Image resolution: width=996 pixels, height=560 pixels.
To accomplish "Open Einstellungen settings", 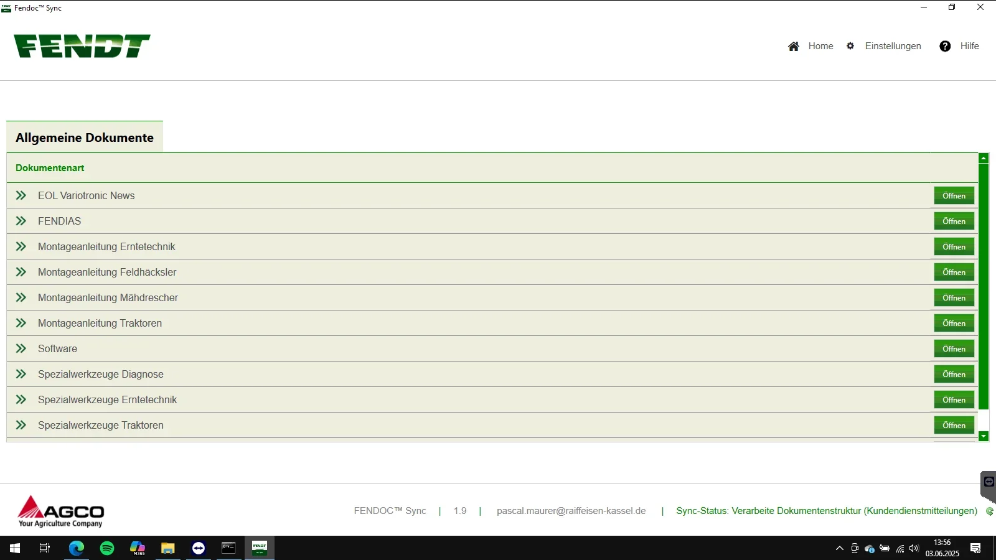I will click(x=893, y=46).
